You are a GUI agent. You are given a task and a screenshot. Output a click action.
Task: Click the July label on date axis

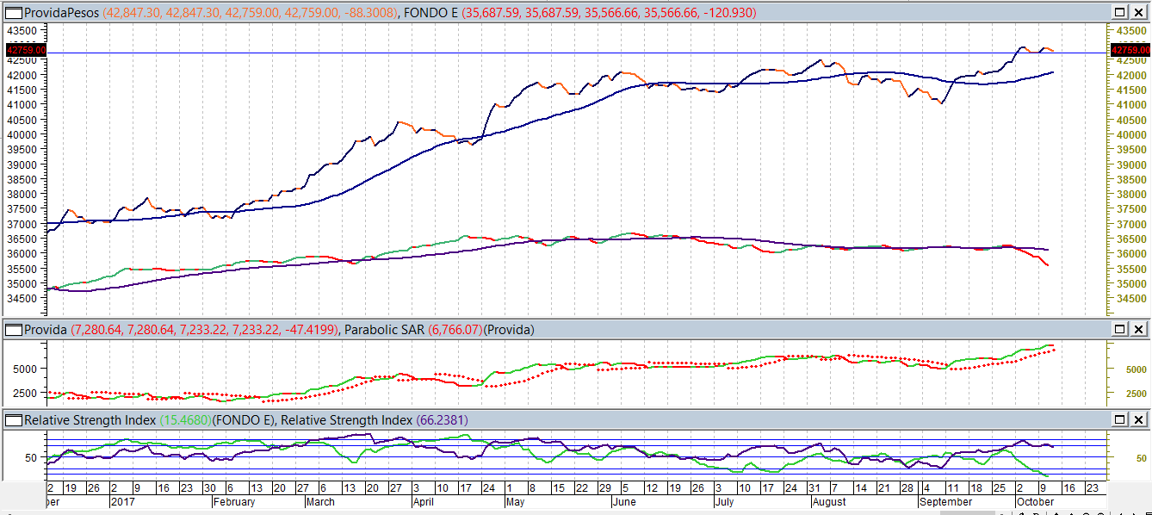coord(724,501)
